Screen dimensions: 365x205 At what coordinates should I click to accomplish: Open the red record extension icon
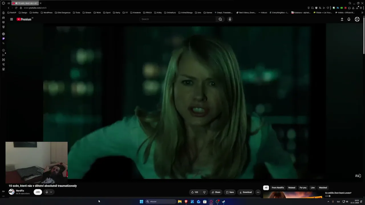(345, 8)
